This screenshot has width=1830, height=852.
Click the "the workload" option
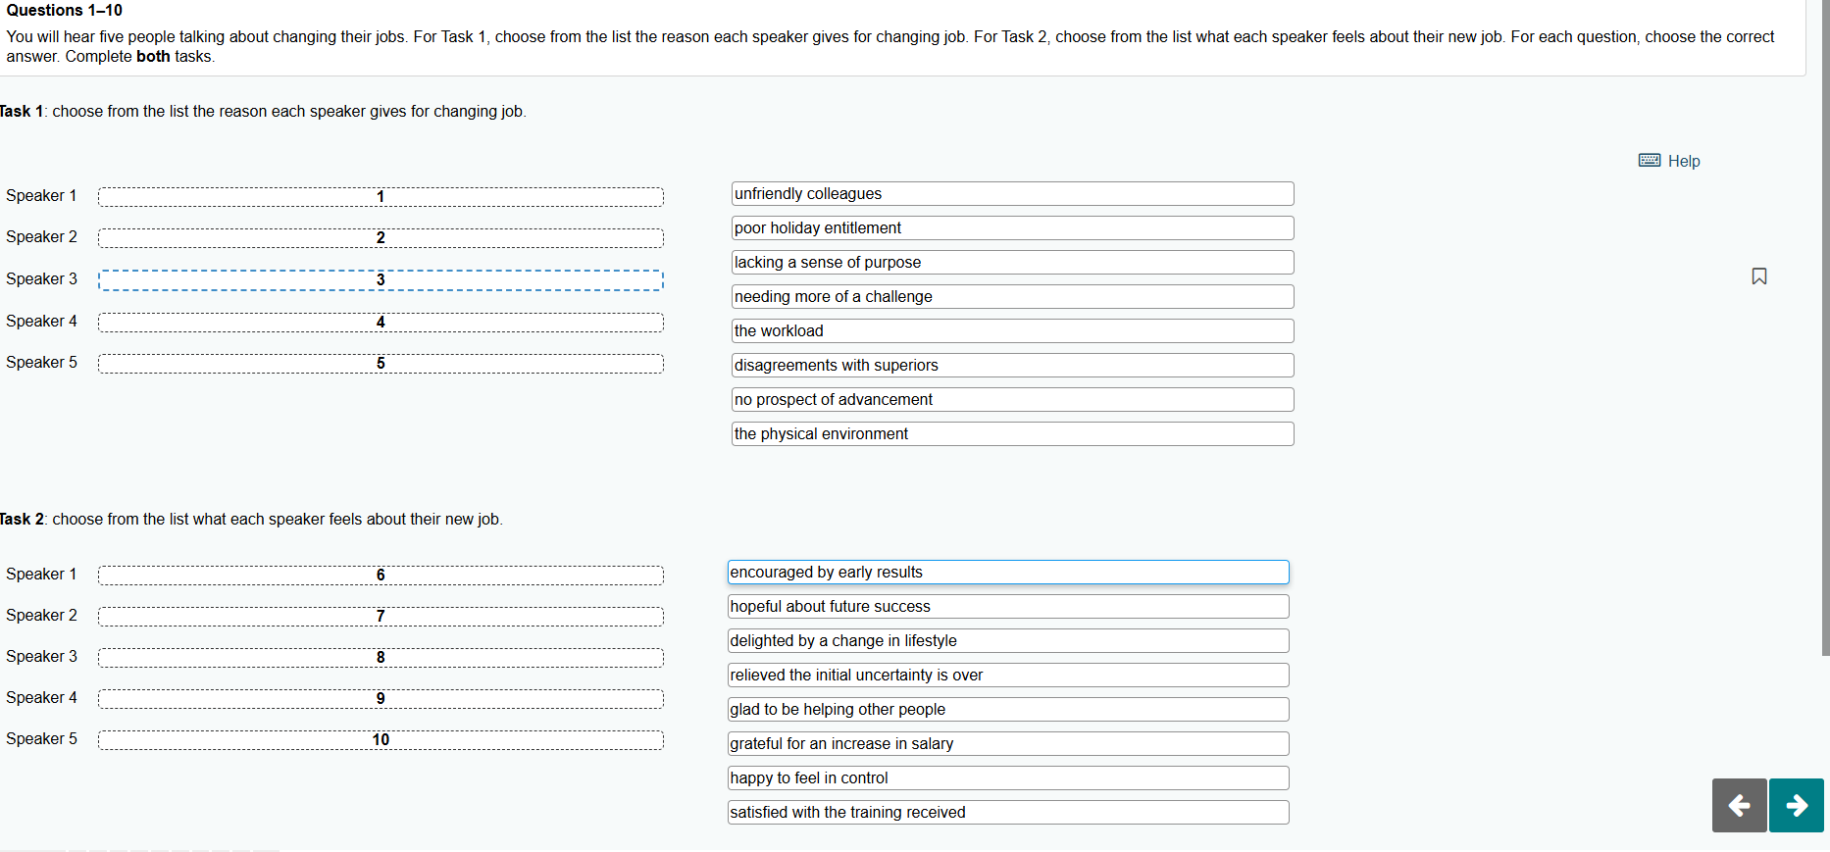(1011, 330)
